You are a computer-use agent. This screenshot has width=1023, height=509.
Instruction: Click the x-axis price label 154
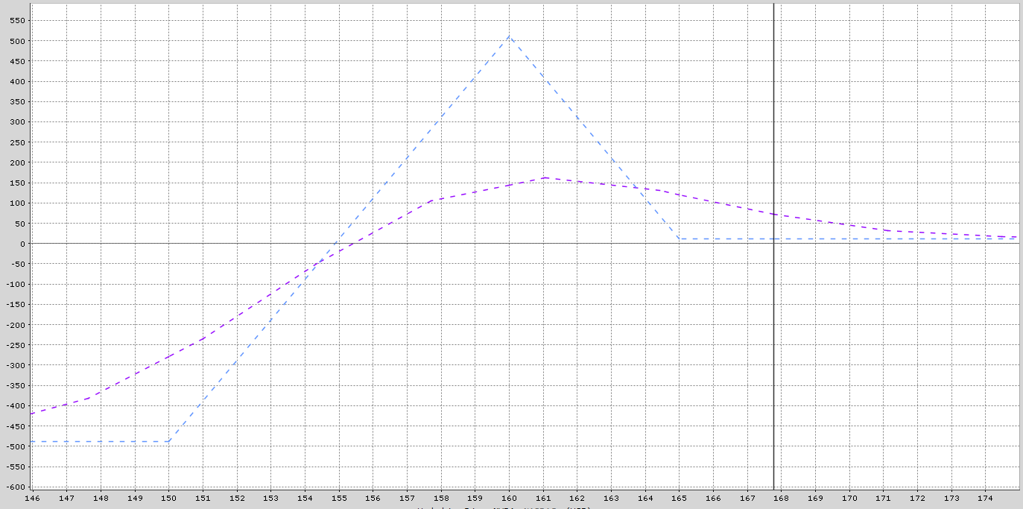(305, 497)
